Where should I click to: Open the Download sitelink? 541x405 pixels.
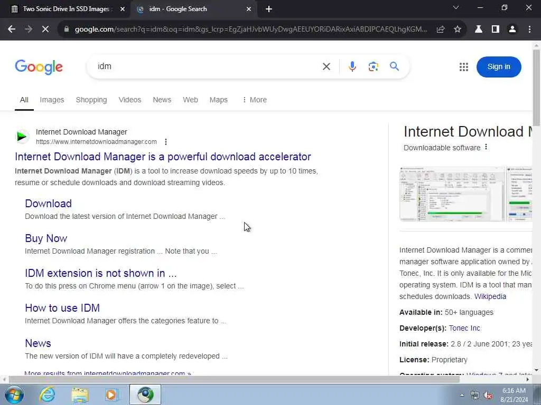pos(48,204)
